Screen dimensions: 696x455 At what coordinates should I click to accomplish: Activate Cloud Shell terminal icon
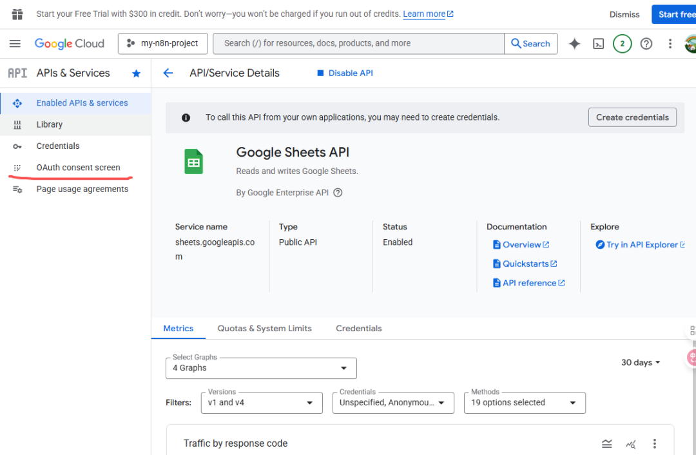tap(598, 44)
